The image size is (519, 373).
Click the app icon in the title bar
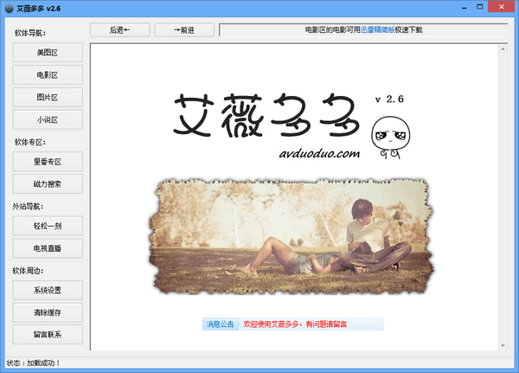[9, 9]
